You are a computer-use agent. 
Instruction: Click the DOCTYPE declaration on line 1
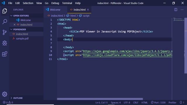coord(68,20)
